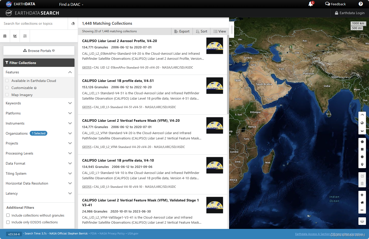The width and height of the screenshot is (369, 239).
Task: Open the advanced search sliders icon
Action: (x=25, y=36)
